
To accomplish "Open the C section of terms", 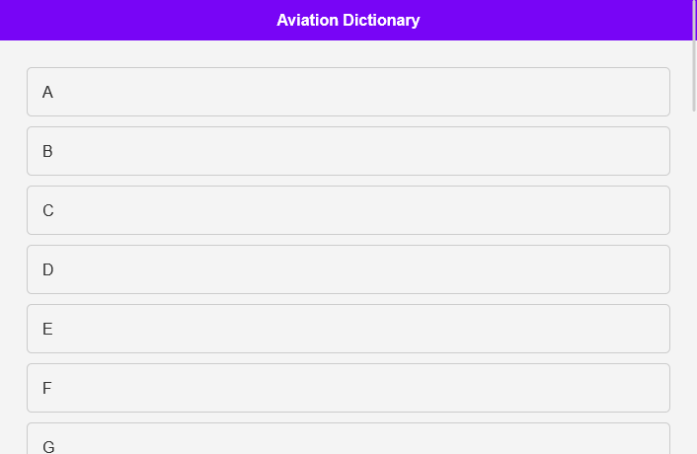I will click(348, 210).
